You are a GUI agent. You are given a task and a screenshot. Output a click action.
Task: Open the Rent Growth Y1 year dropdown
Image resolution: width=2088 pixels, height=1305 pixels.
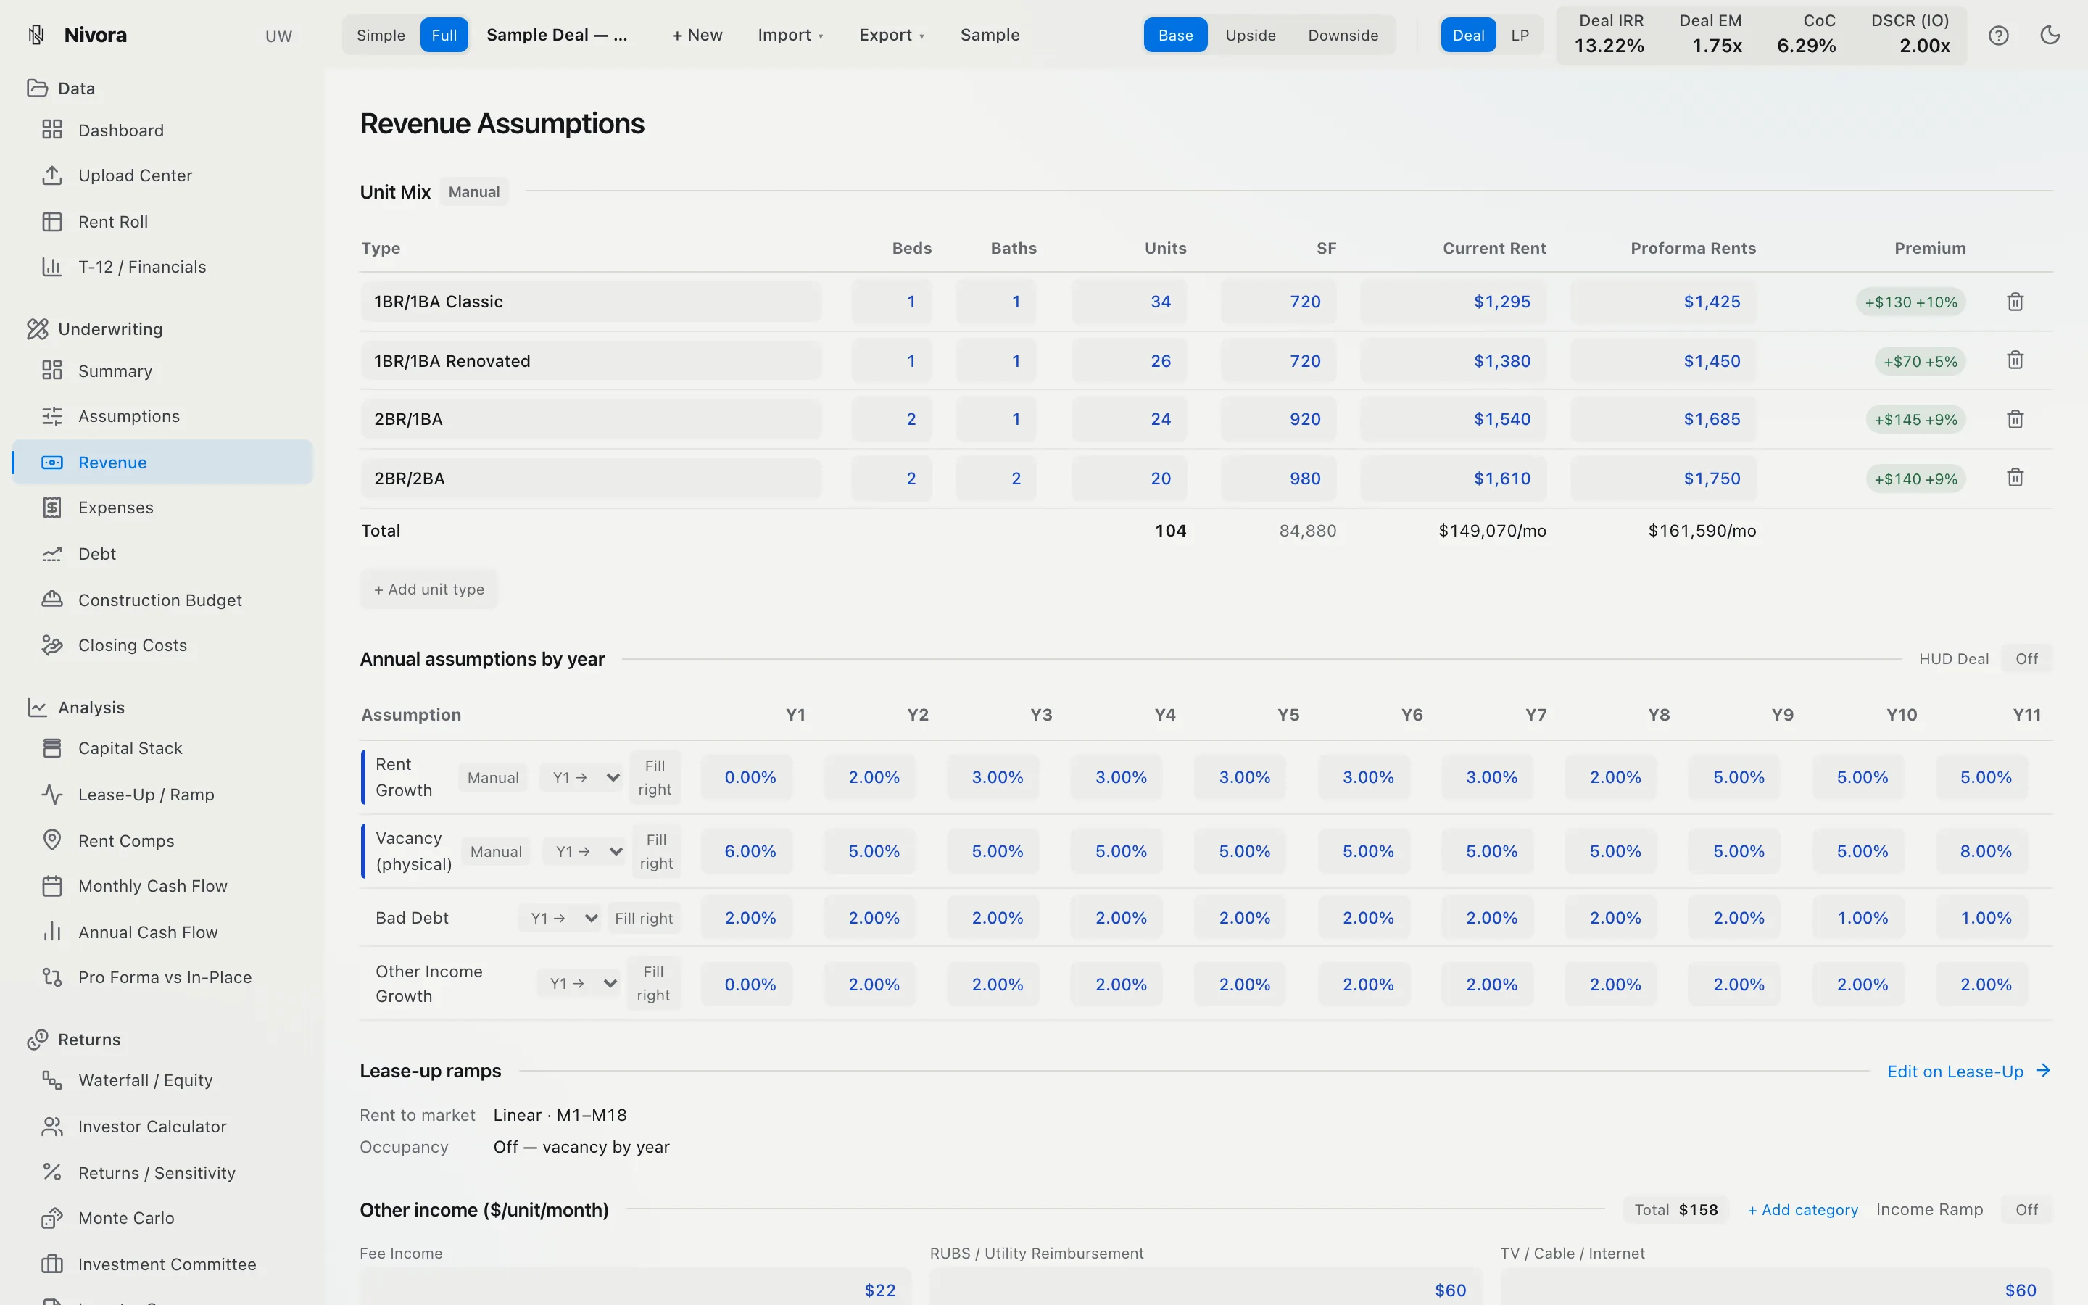coord(581,778)
